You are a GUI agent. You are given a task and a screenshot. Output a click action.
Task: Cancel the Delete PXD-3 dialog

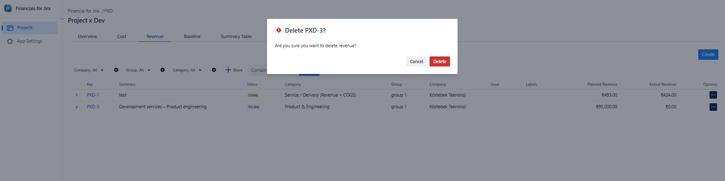click(x=416, y=61)
